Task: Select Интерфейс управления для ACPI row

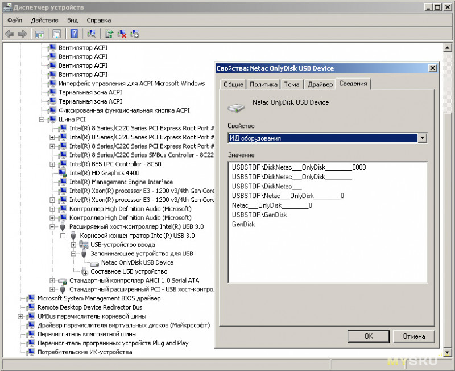Action: pyautogui.click(x=131, y=83)
